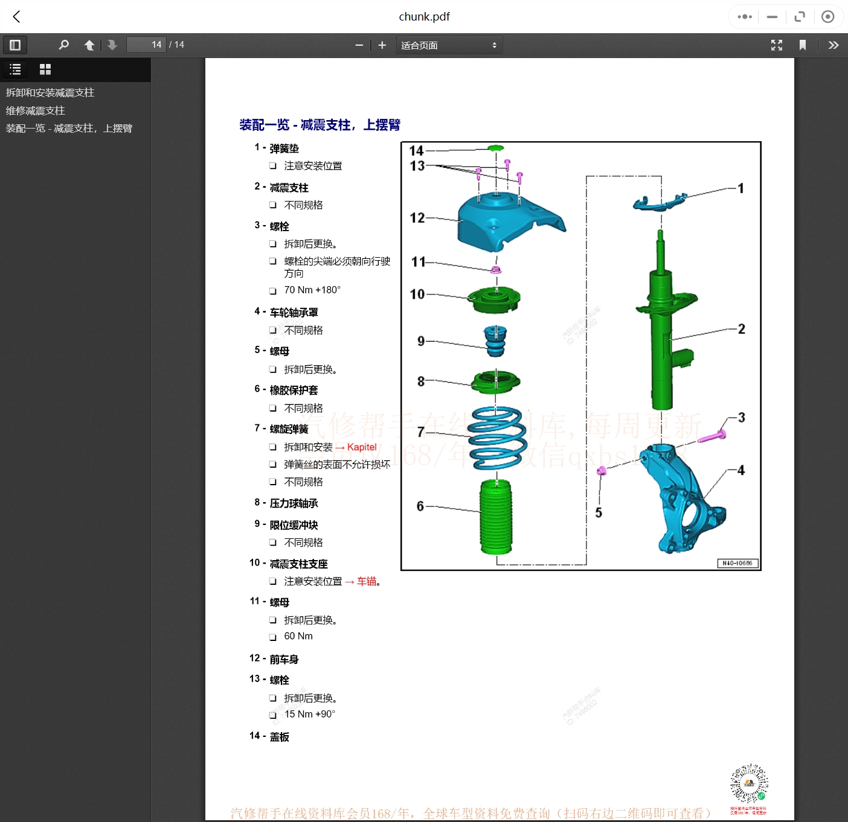Open the additional tools double-chevron menu

coord(834,45)
